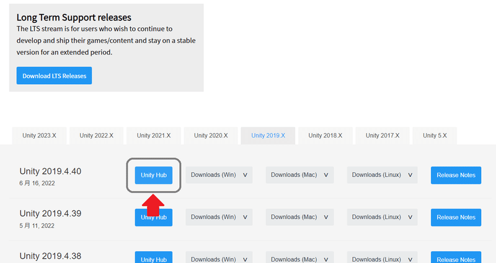Expand Downloads (Mac) for Unity 2019.4.39

pyautogui.click(x=299, y=217)
